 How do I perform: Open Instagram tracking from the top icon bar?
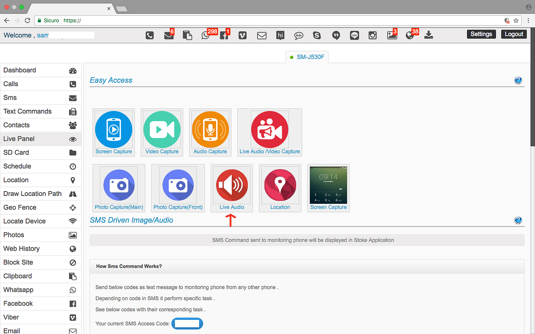372,35
